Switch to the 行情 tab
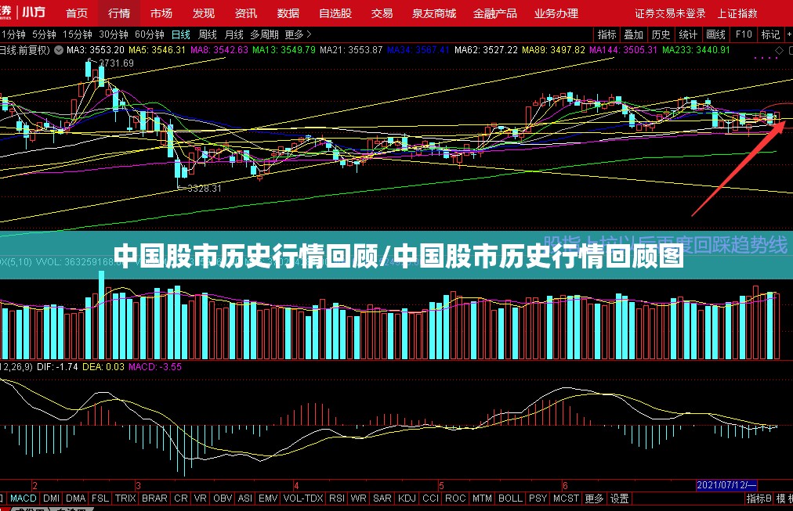Image resolution: width=793 pixels, height=511 pixels. coord(119,13)
